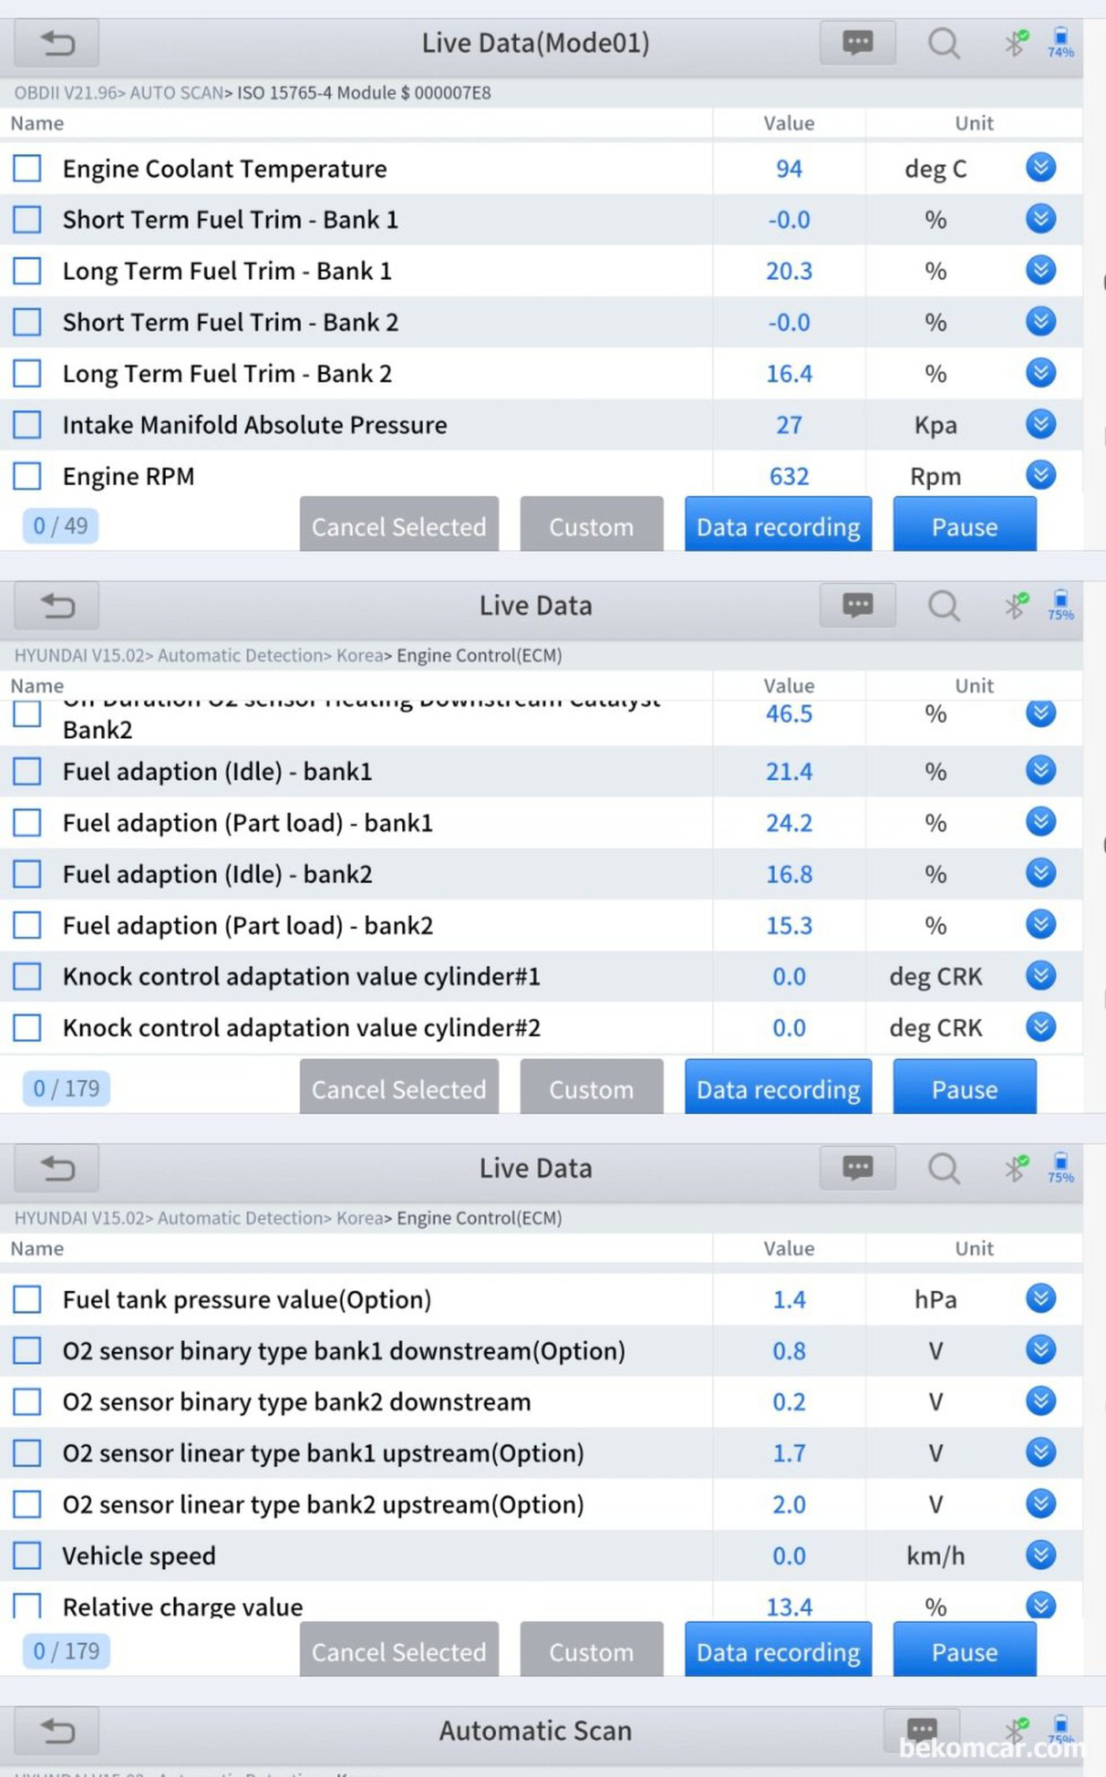Tap the 0 / 49 selection counter

click(61, 526)
